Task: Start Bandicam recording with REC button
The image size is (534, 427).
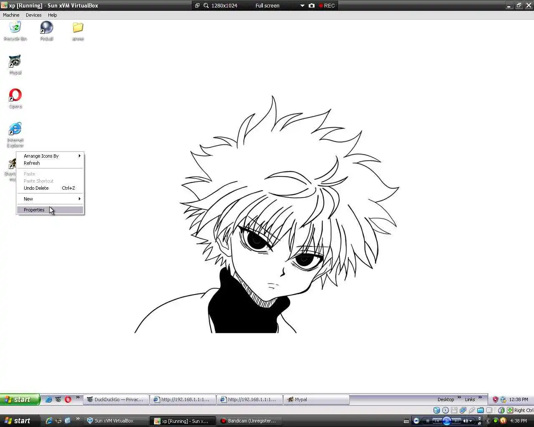Action: click(x=327, y=5)
